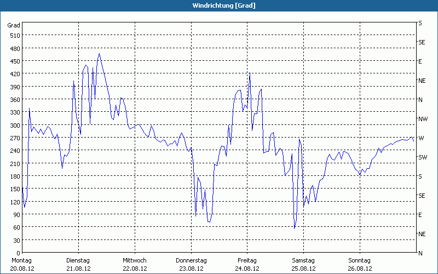The width and height of the screenshot is (438, 274).
Task: Click the 180 value on the left axis
Action: 15,176
